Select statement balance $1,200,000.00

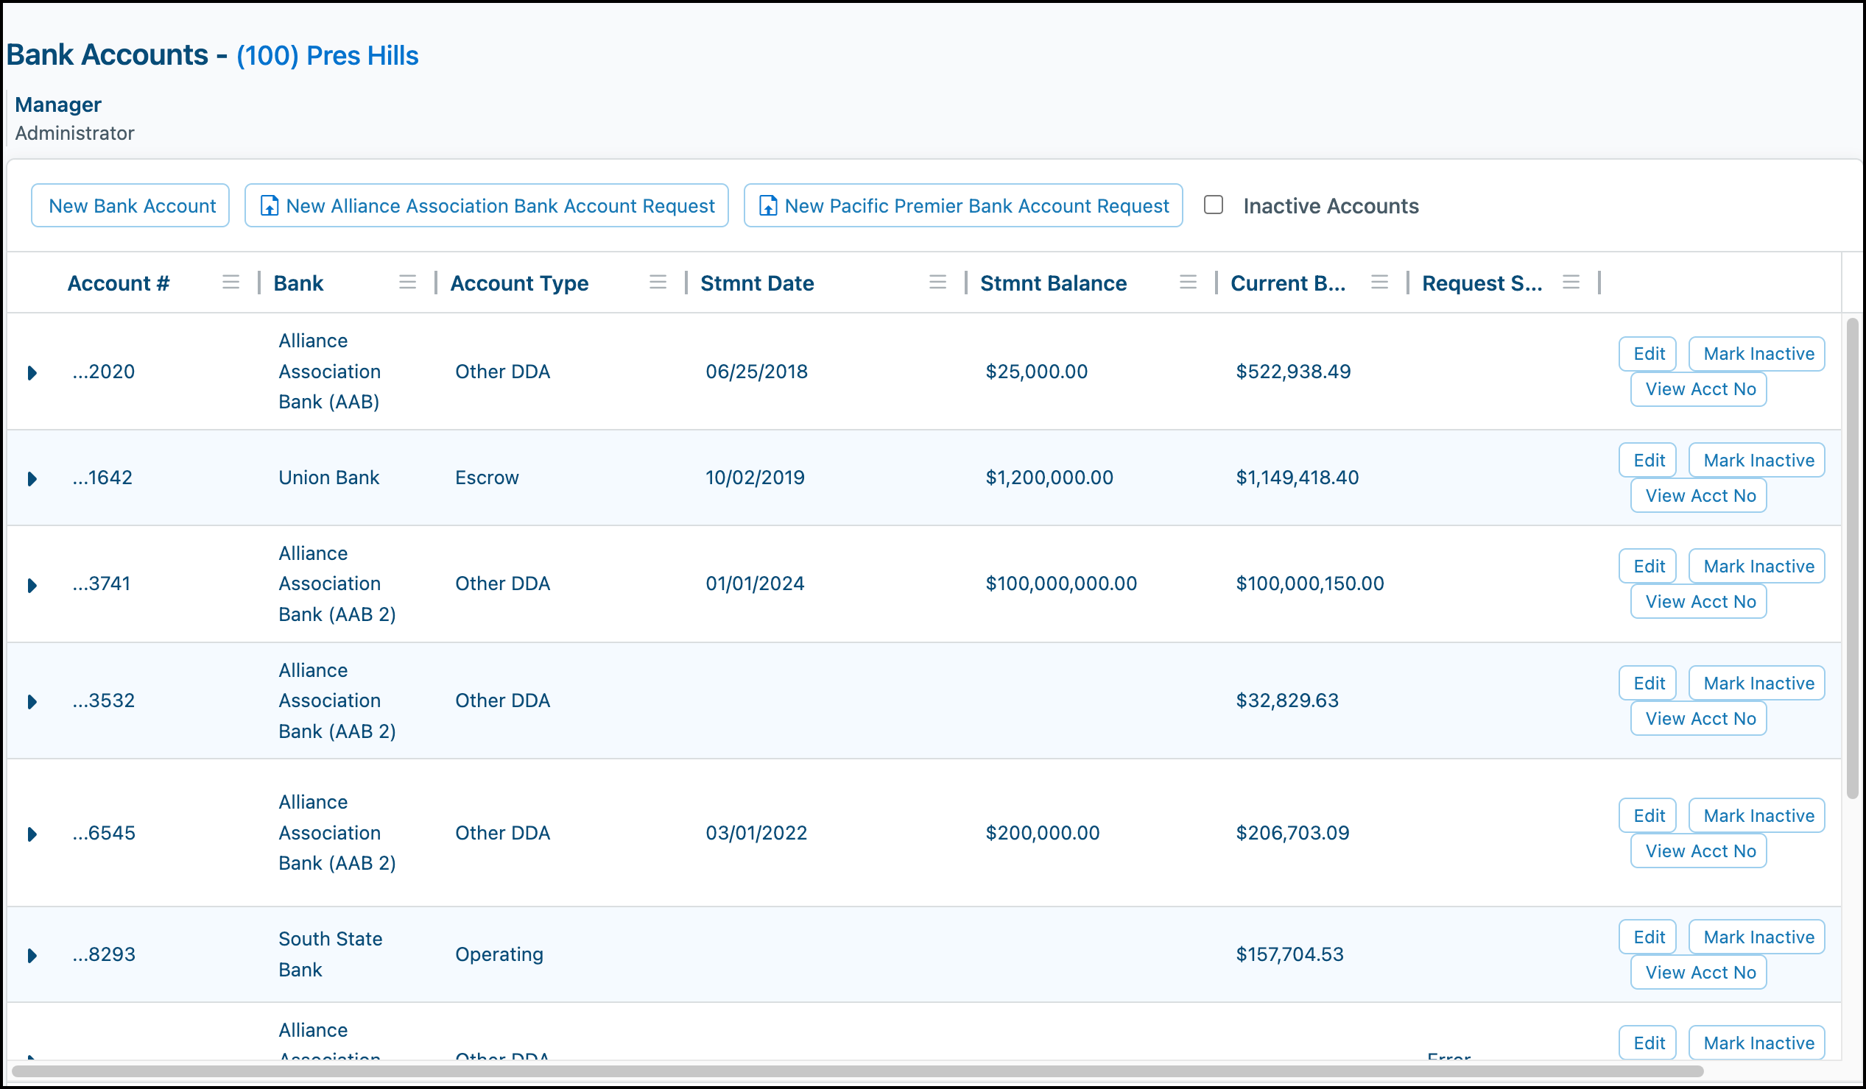click(x=1049, y=478)
